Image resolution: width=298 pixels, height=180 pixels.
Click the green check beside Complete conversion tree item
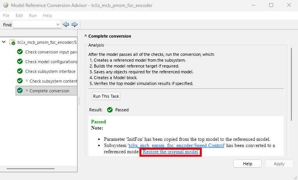coord(20,90)
